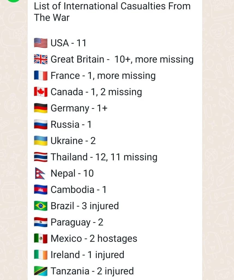The width and height of the screenshot is (234, 280).
Task: Click the Canada flag emoji
Action: [x=41, y=92]
